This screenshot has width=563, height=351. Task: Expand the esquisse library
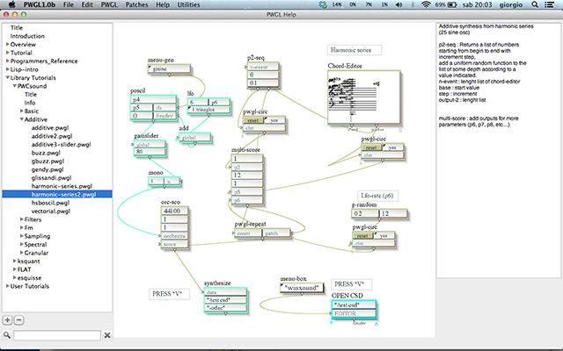pos(15,277)
